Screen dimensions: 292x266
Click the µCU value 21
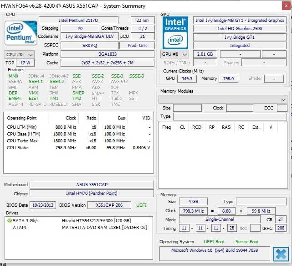click(x=143, y=37)
